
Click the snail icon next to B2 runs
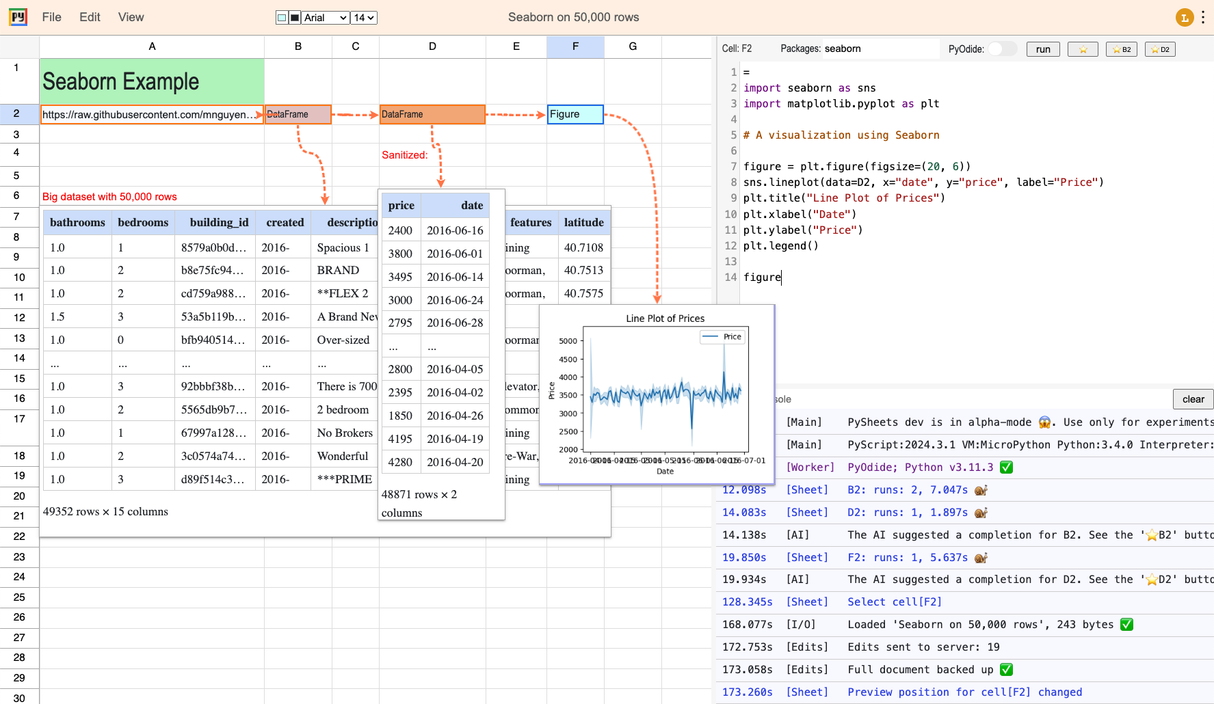[981, 489]
